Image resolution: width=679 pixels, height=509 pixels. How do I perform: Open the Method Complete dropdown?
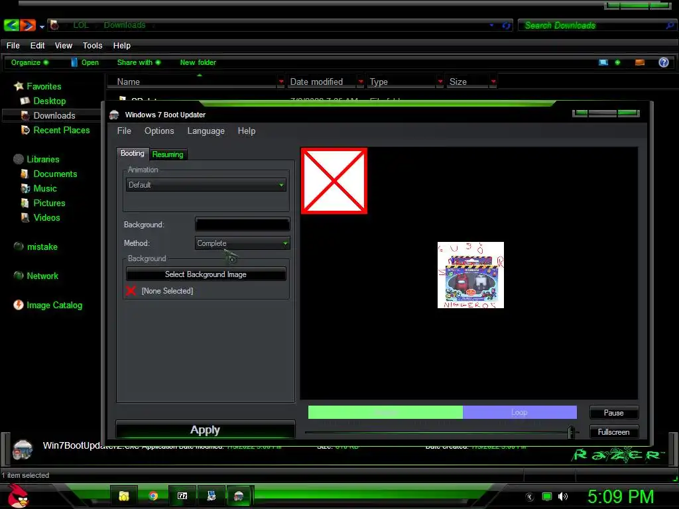pos(243,243)
